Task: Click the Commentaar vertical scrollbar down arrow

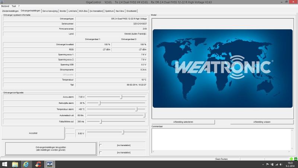Action: [x=292, y=148]
